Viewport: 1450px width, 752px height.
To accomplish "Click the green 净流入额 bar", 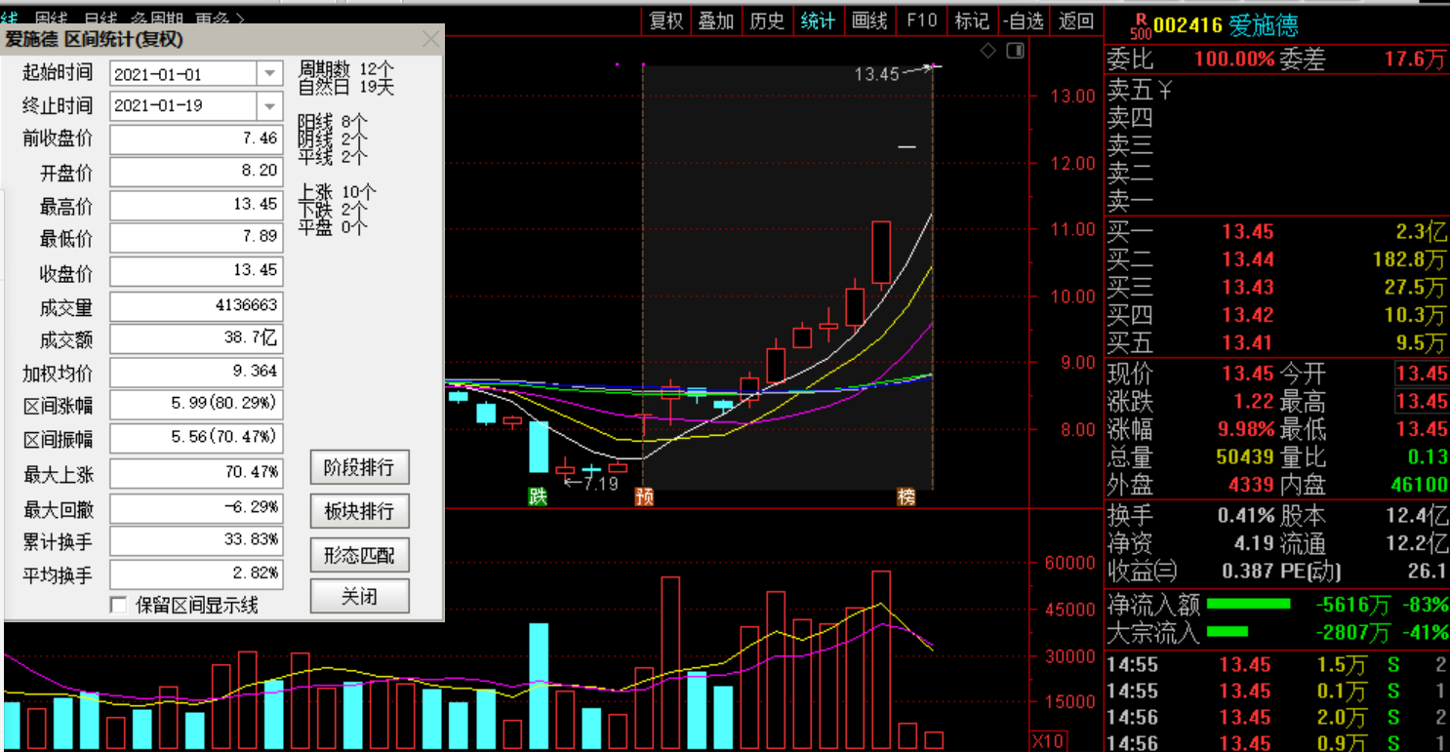I will (1248, 605).
